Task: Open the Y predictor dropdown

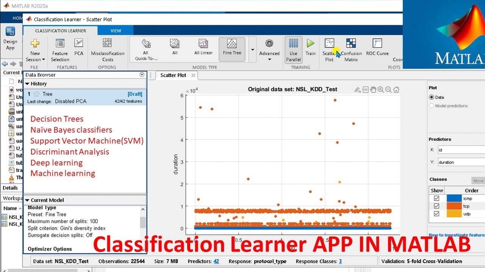Action: [461, 162]
